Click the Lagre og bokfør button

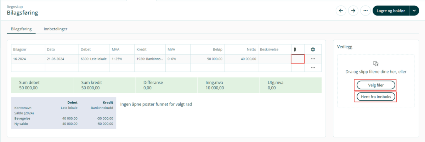391,11
